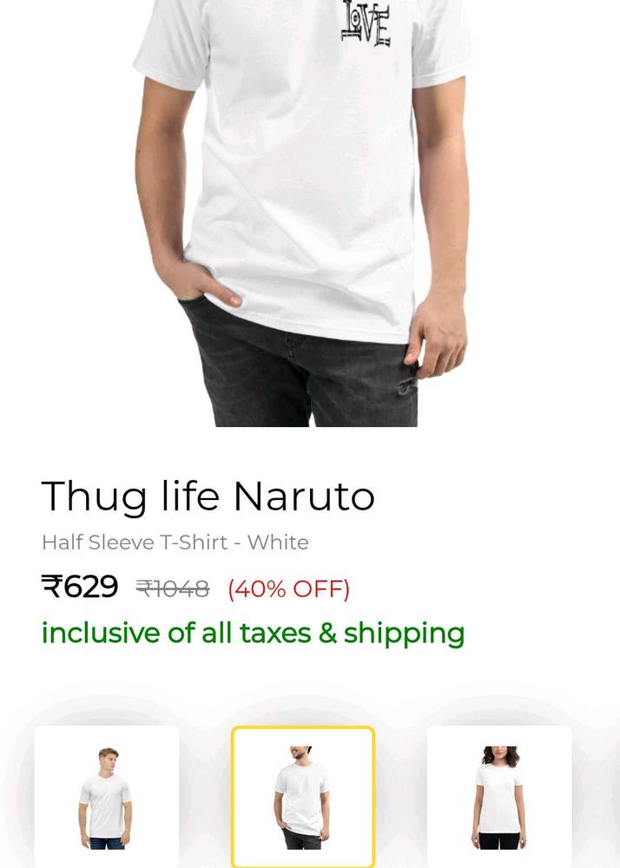Tap the ₹629 sale price
The image size is (620, 868).
(80, 586)
